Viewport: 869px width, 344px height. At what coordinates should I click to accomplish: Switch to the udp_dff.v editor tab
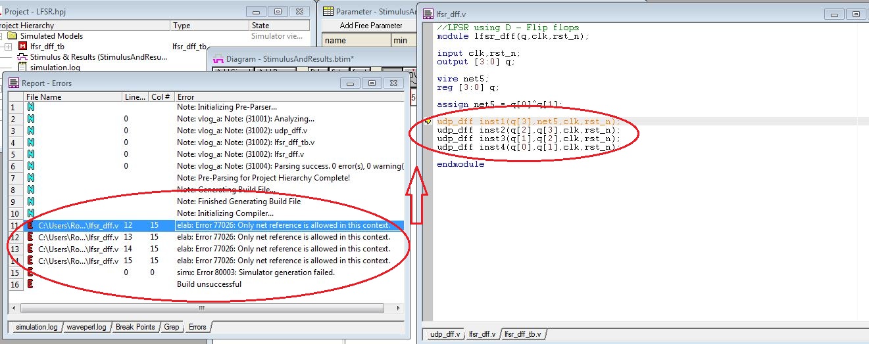446,334
